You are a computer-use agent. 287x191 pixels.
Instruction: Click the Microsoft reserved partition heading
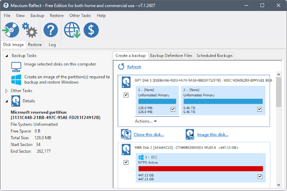(55, 115)
